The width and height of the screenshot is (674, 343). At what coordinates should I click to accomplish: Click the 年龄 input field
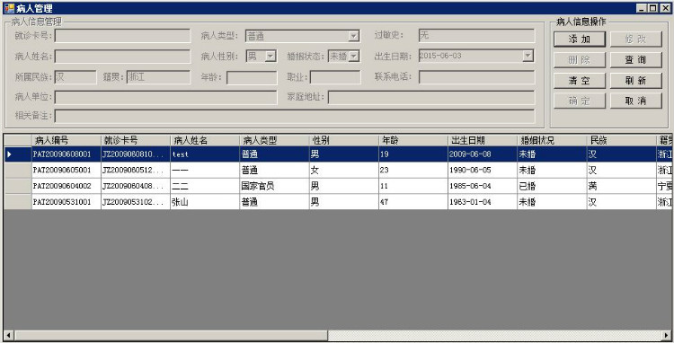click(252, 78)
